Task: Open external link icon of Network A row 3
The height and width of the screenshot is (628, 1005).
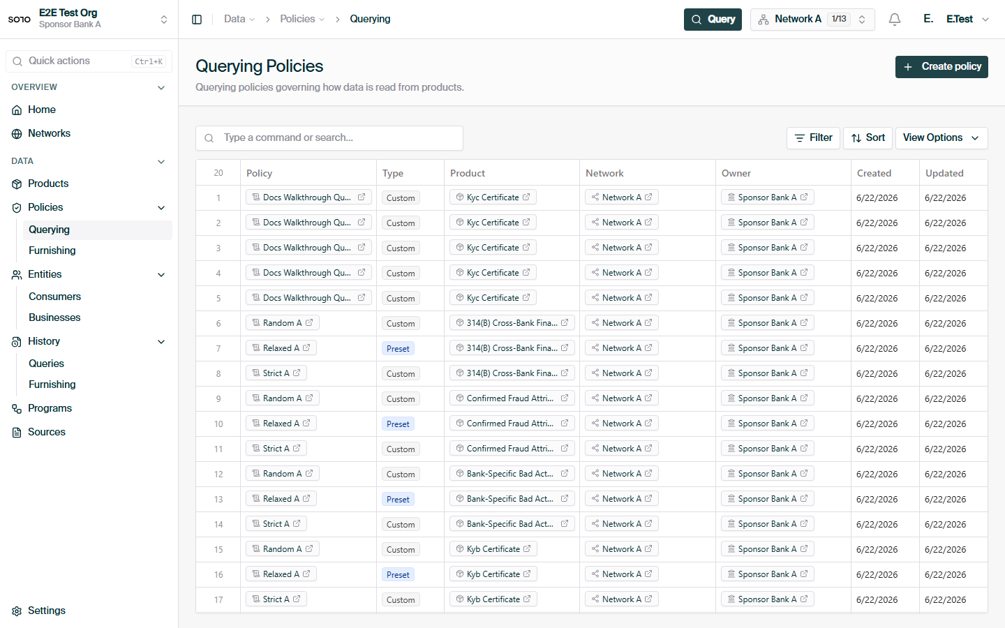Action: tap(648, 248)
